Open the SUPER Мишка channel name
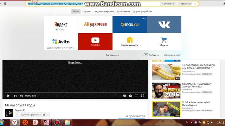The height and width of the screenshot is (126, 225). [x=188, y=71]
